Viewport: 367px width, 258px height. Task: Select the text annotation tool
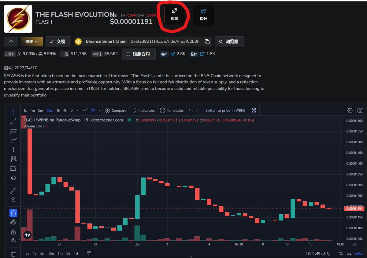[13, 150]
